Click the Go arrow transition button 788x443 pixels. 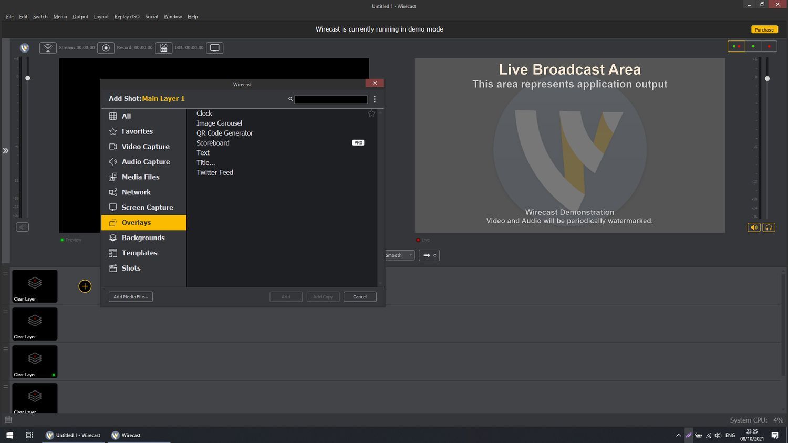(x=429, y=255)
